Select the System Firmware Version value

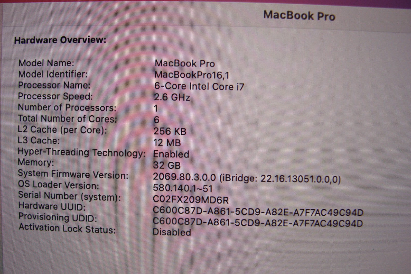coord(247,178)
